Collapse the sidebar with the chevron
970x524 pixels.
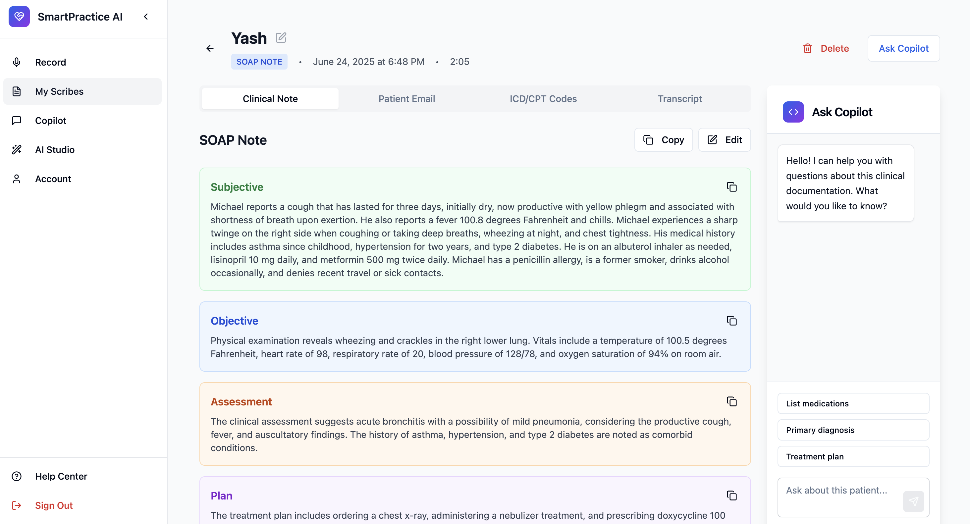click(x=146, y=17)
